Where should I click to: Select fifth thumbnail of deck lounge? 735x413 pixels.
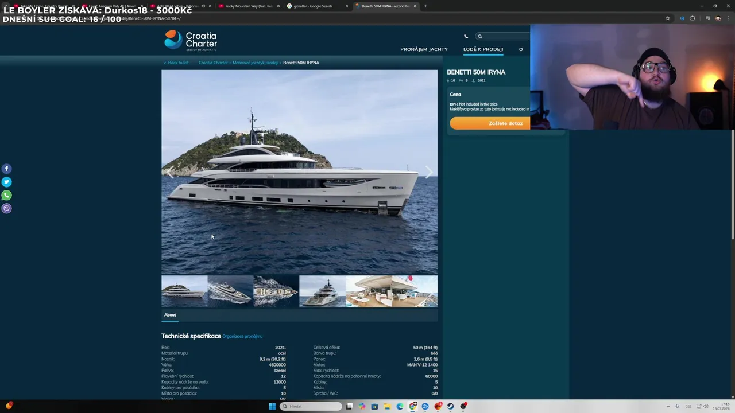[x=368, y=291]
